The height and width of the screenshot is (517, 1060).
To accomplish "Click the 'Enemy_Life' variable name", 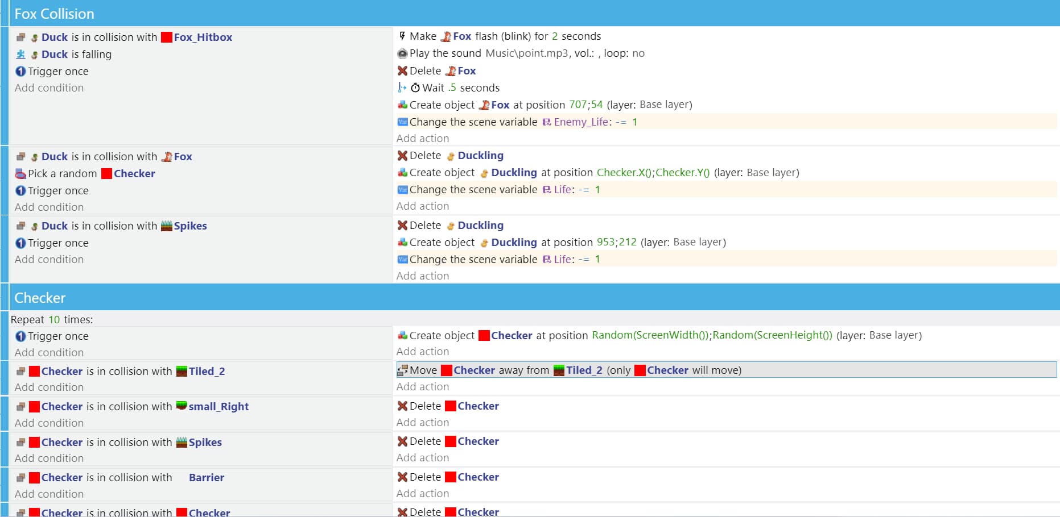I will point(581,122).
